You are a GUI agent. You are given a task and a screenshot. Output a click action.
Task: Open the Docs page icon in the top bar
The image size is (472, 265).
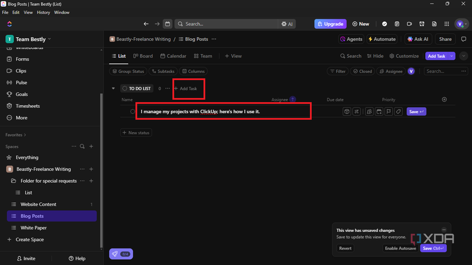(x=434, y=24)
